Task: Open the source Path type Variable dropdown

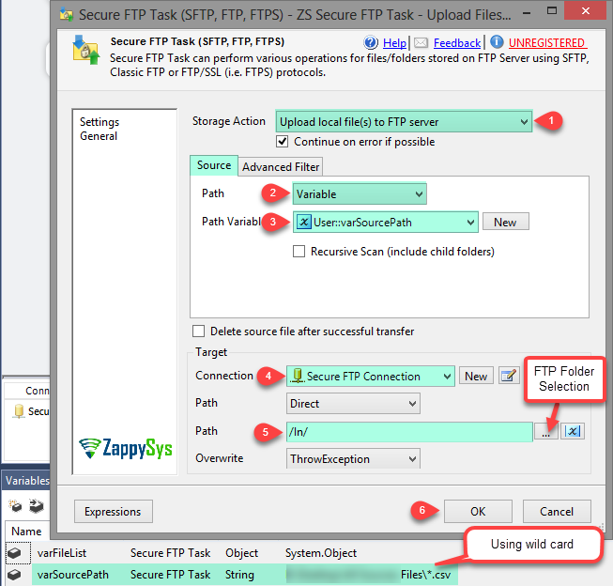Action: 360,193
